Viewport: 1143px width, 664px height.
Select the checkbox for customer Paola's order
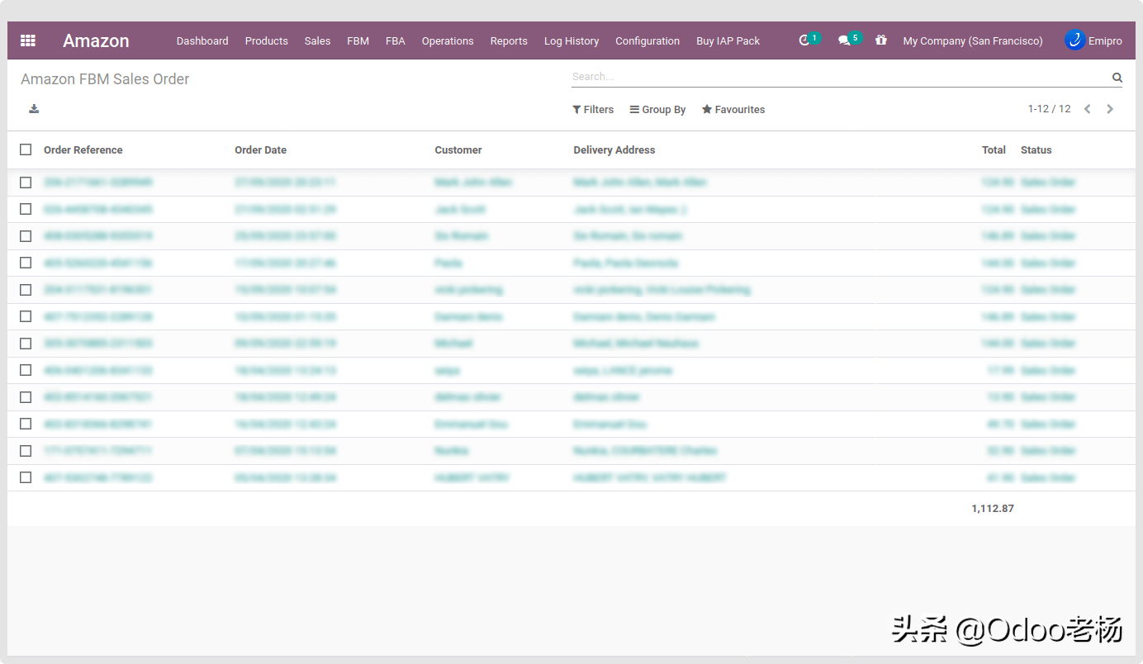(x=26, y=263)
